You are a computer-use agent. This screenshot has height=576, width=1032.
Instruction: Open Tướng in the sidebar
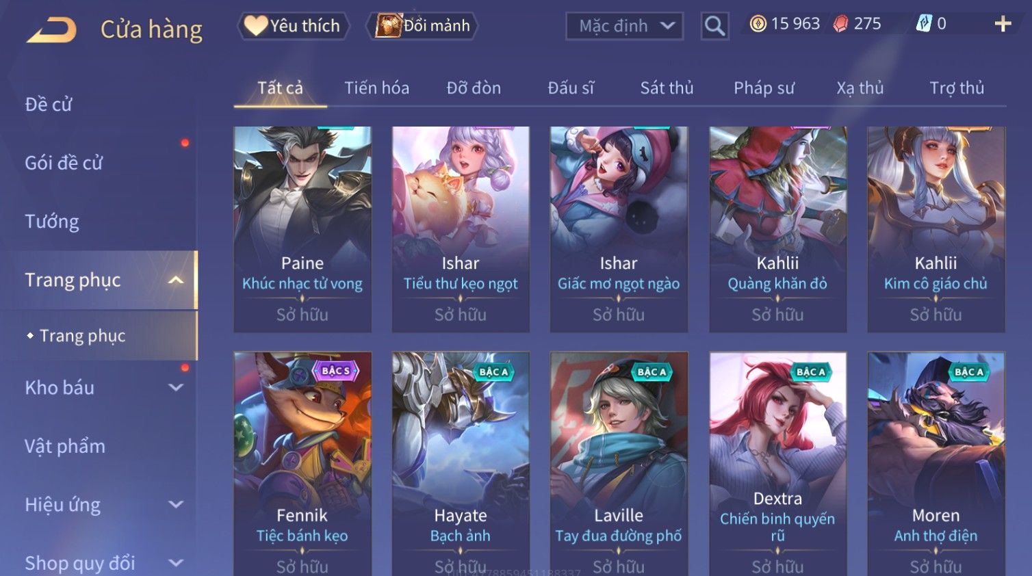(52, 222)
